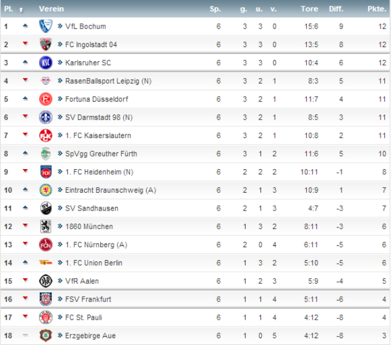Sort the table by Pkte. header
The height and width of the screenshot is (345, 391).
pyautogui.click(x=376, y=9)
